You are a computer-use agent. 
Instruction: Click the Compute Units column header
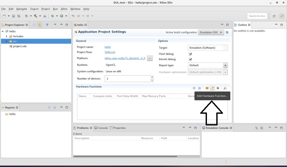tap(102, 96)
